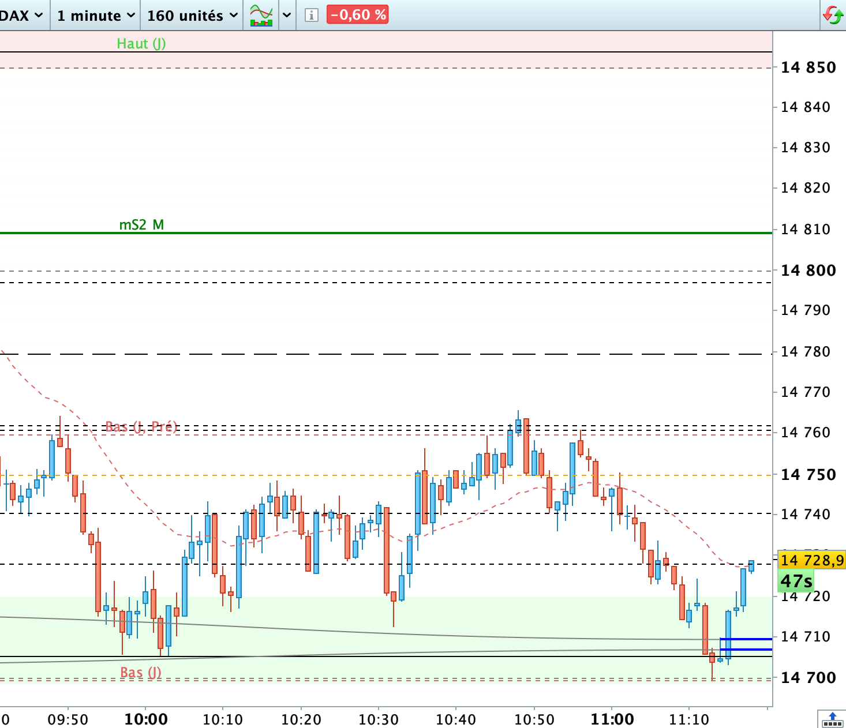Click the 14 850 price axis label
846x728 pixels.
point(808,68)
